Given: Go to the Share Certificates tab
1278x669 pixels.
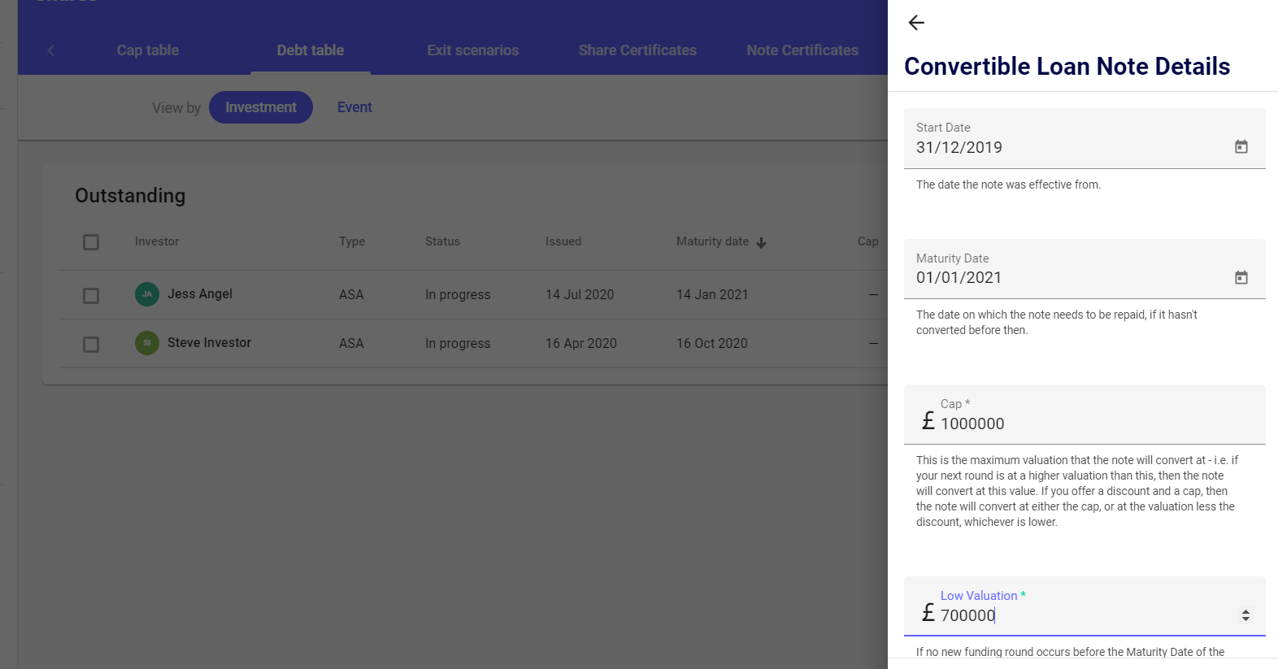Looking at the screenshot, I should tap(637, 50).
